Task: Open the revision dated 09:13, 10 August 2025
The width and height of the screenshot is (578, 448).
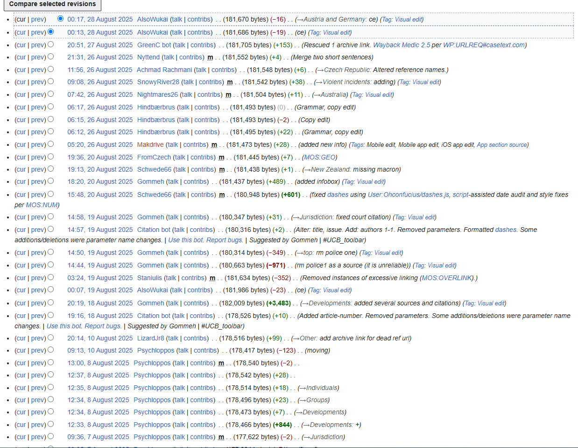Action: [x=100, y=350]
